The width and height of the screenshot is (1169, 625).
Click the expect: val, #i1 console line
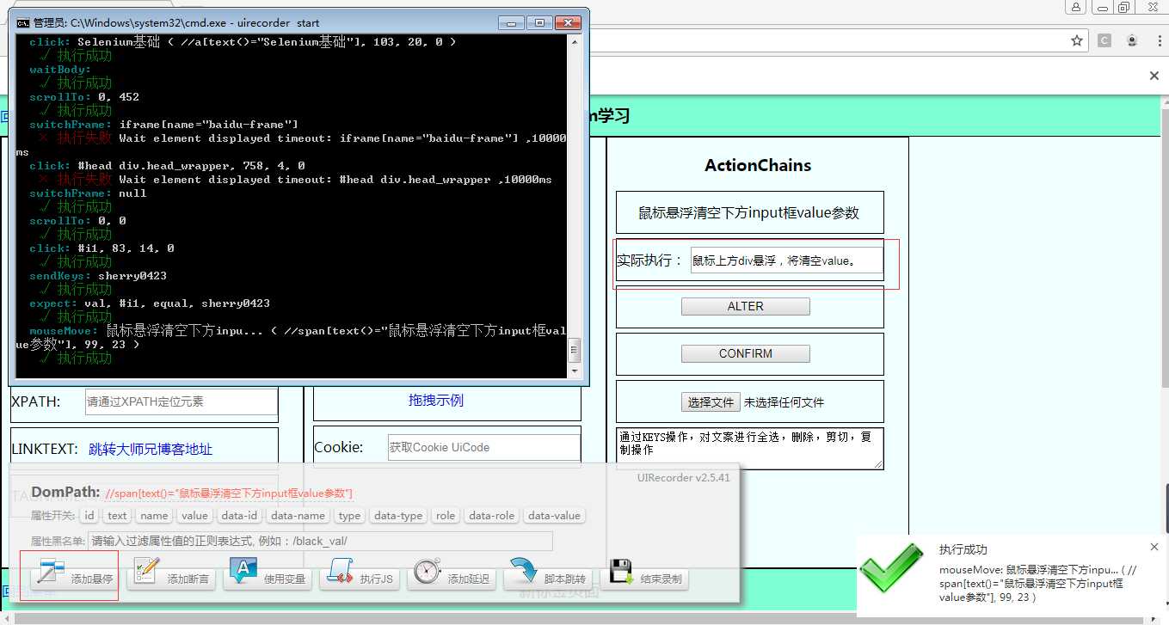pyautogui.click(x=150, y=303)
